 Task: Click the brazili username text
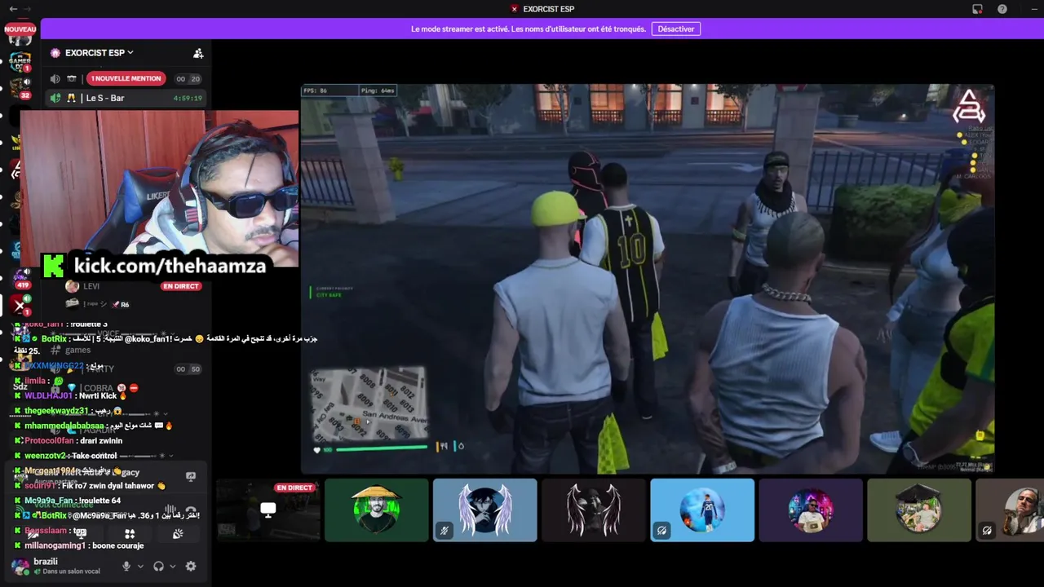(x=46, y=562)
